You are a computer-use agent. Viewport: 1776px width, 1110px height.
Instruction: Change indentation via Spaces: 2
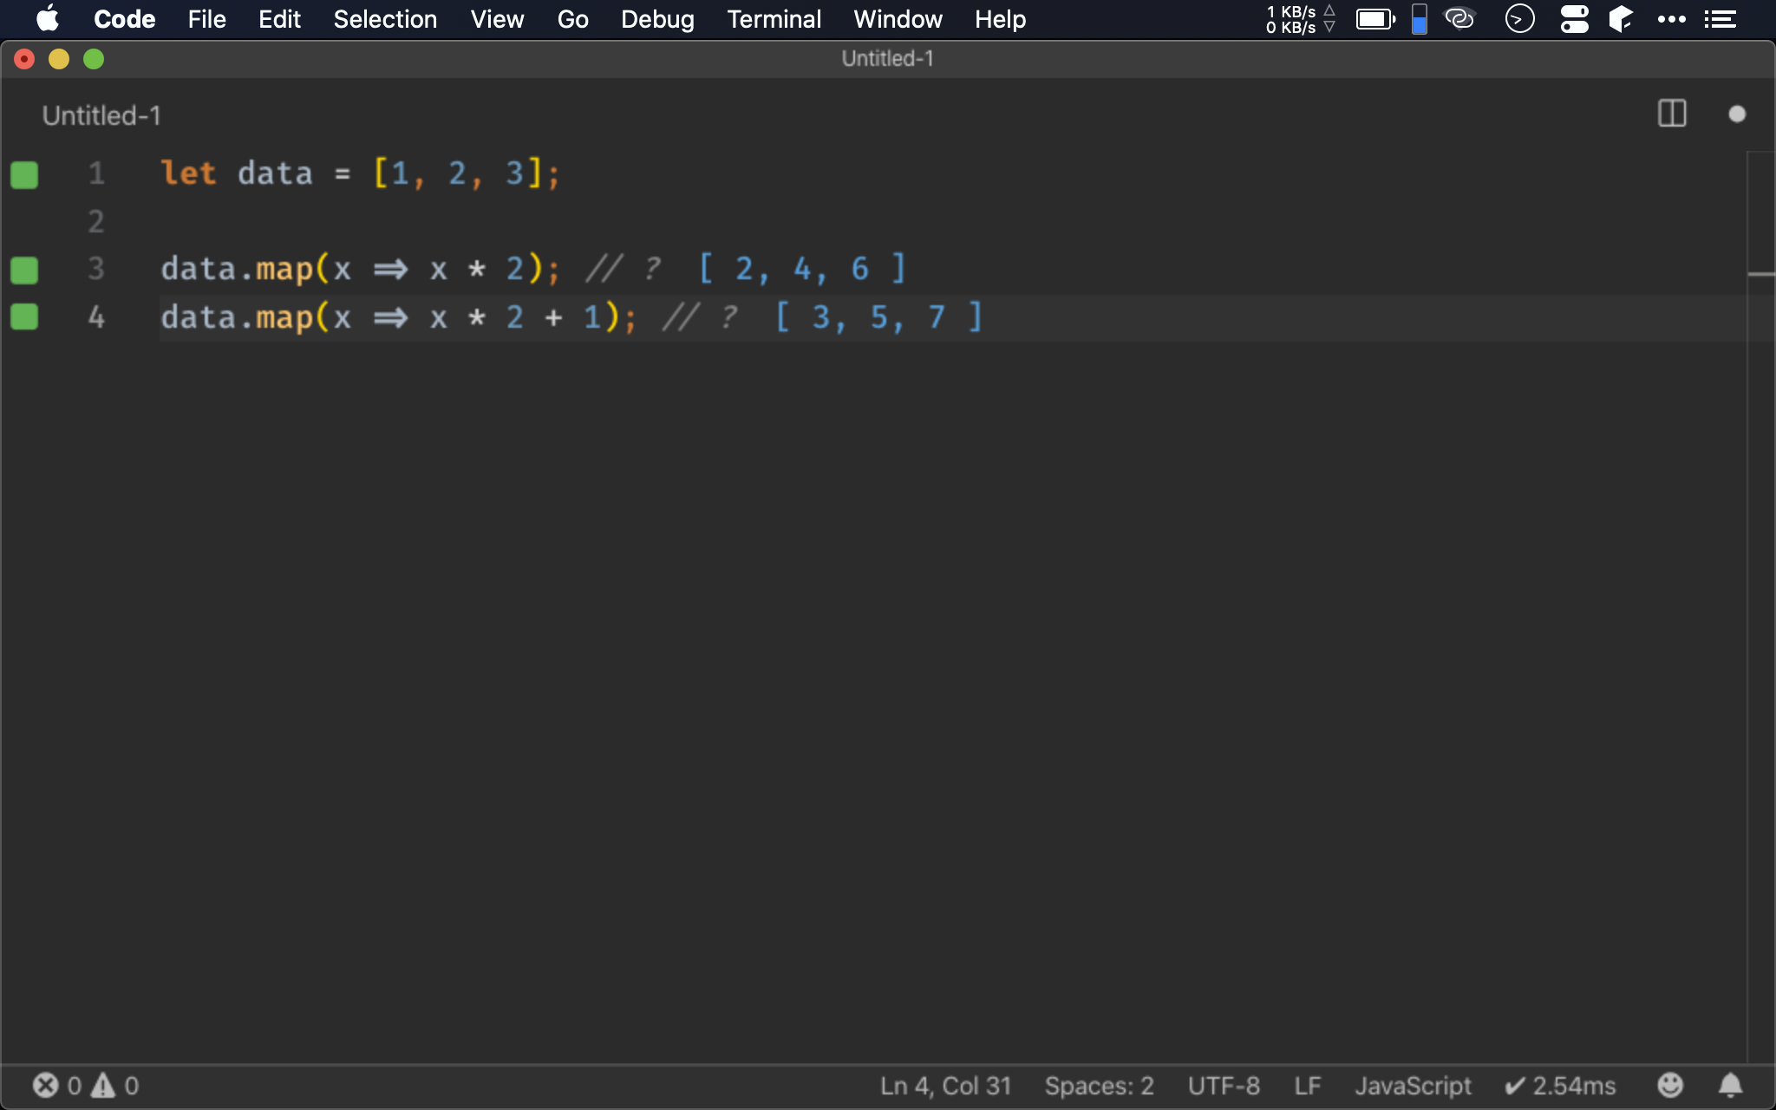1099,1086
